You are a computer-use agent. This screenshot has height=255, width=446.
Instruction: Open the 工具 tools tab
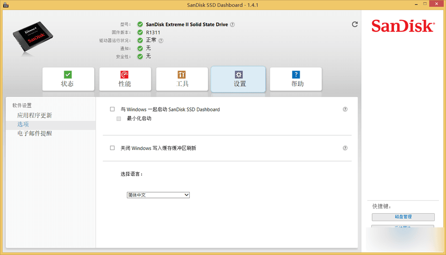point(182,79)
